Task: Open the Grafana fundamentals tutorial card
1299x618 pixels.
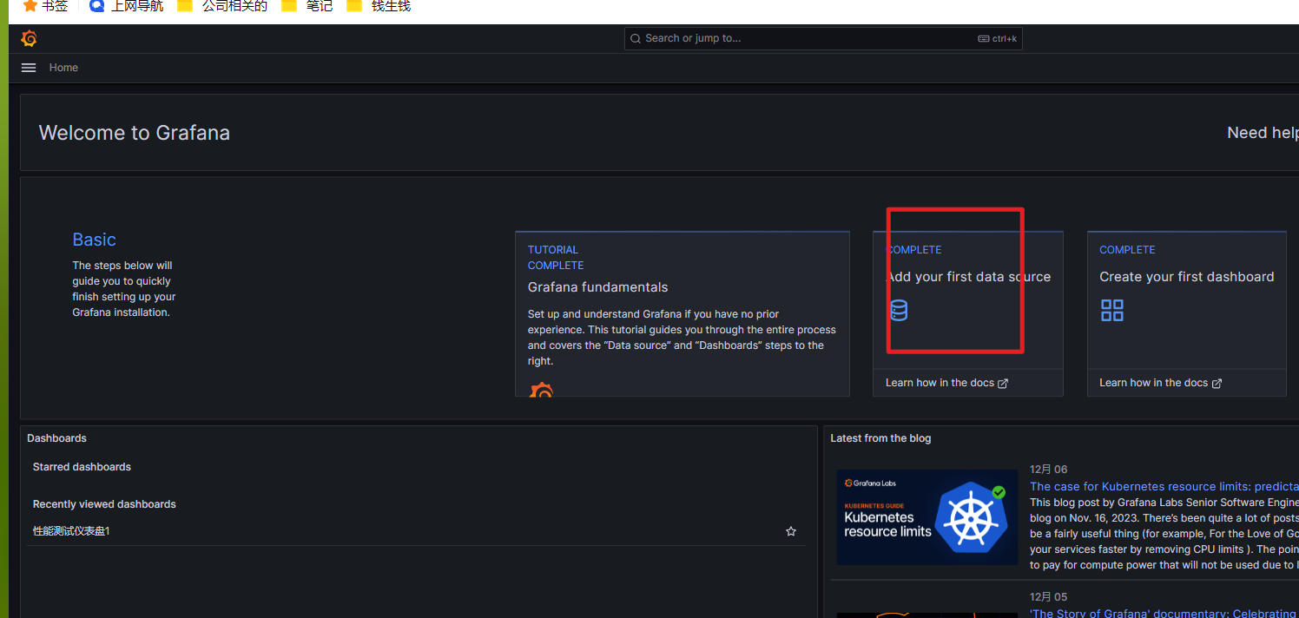Action: tap(682, 313)
